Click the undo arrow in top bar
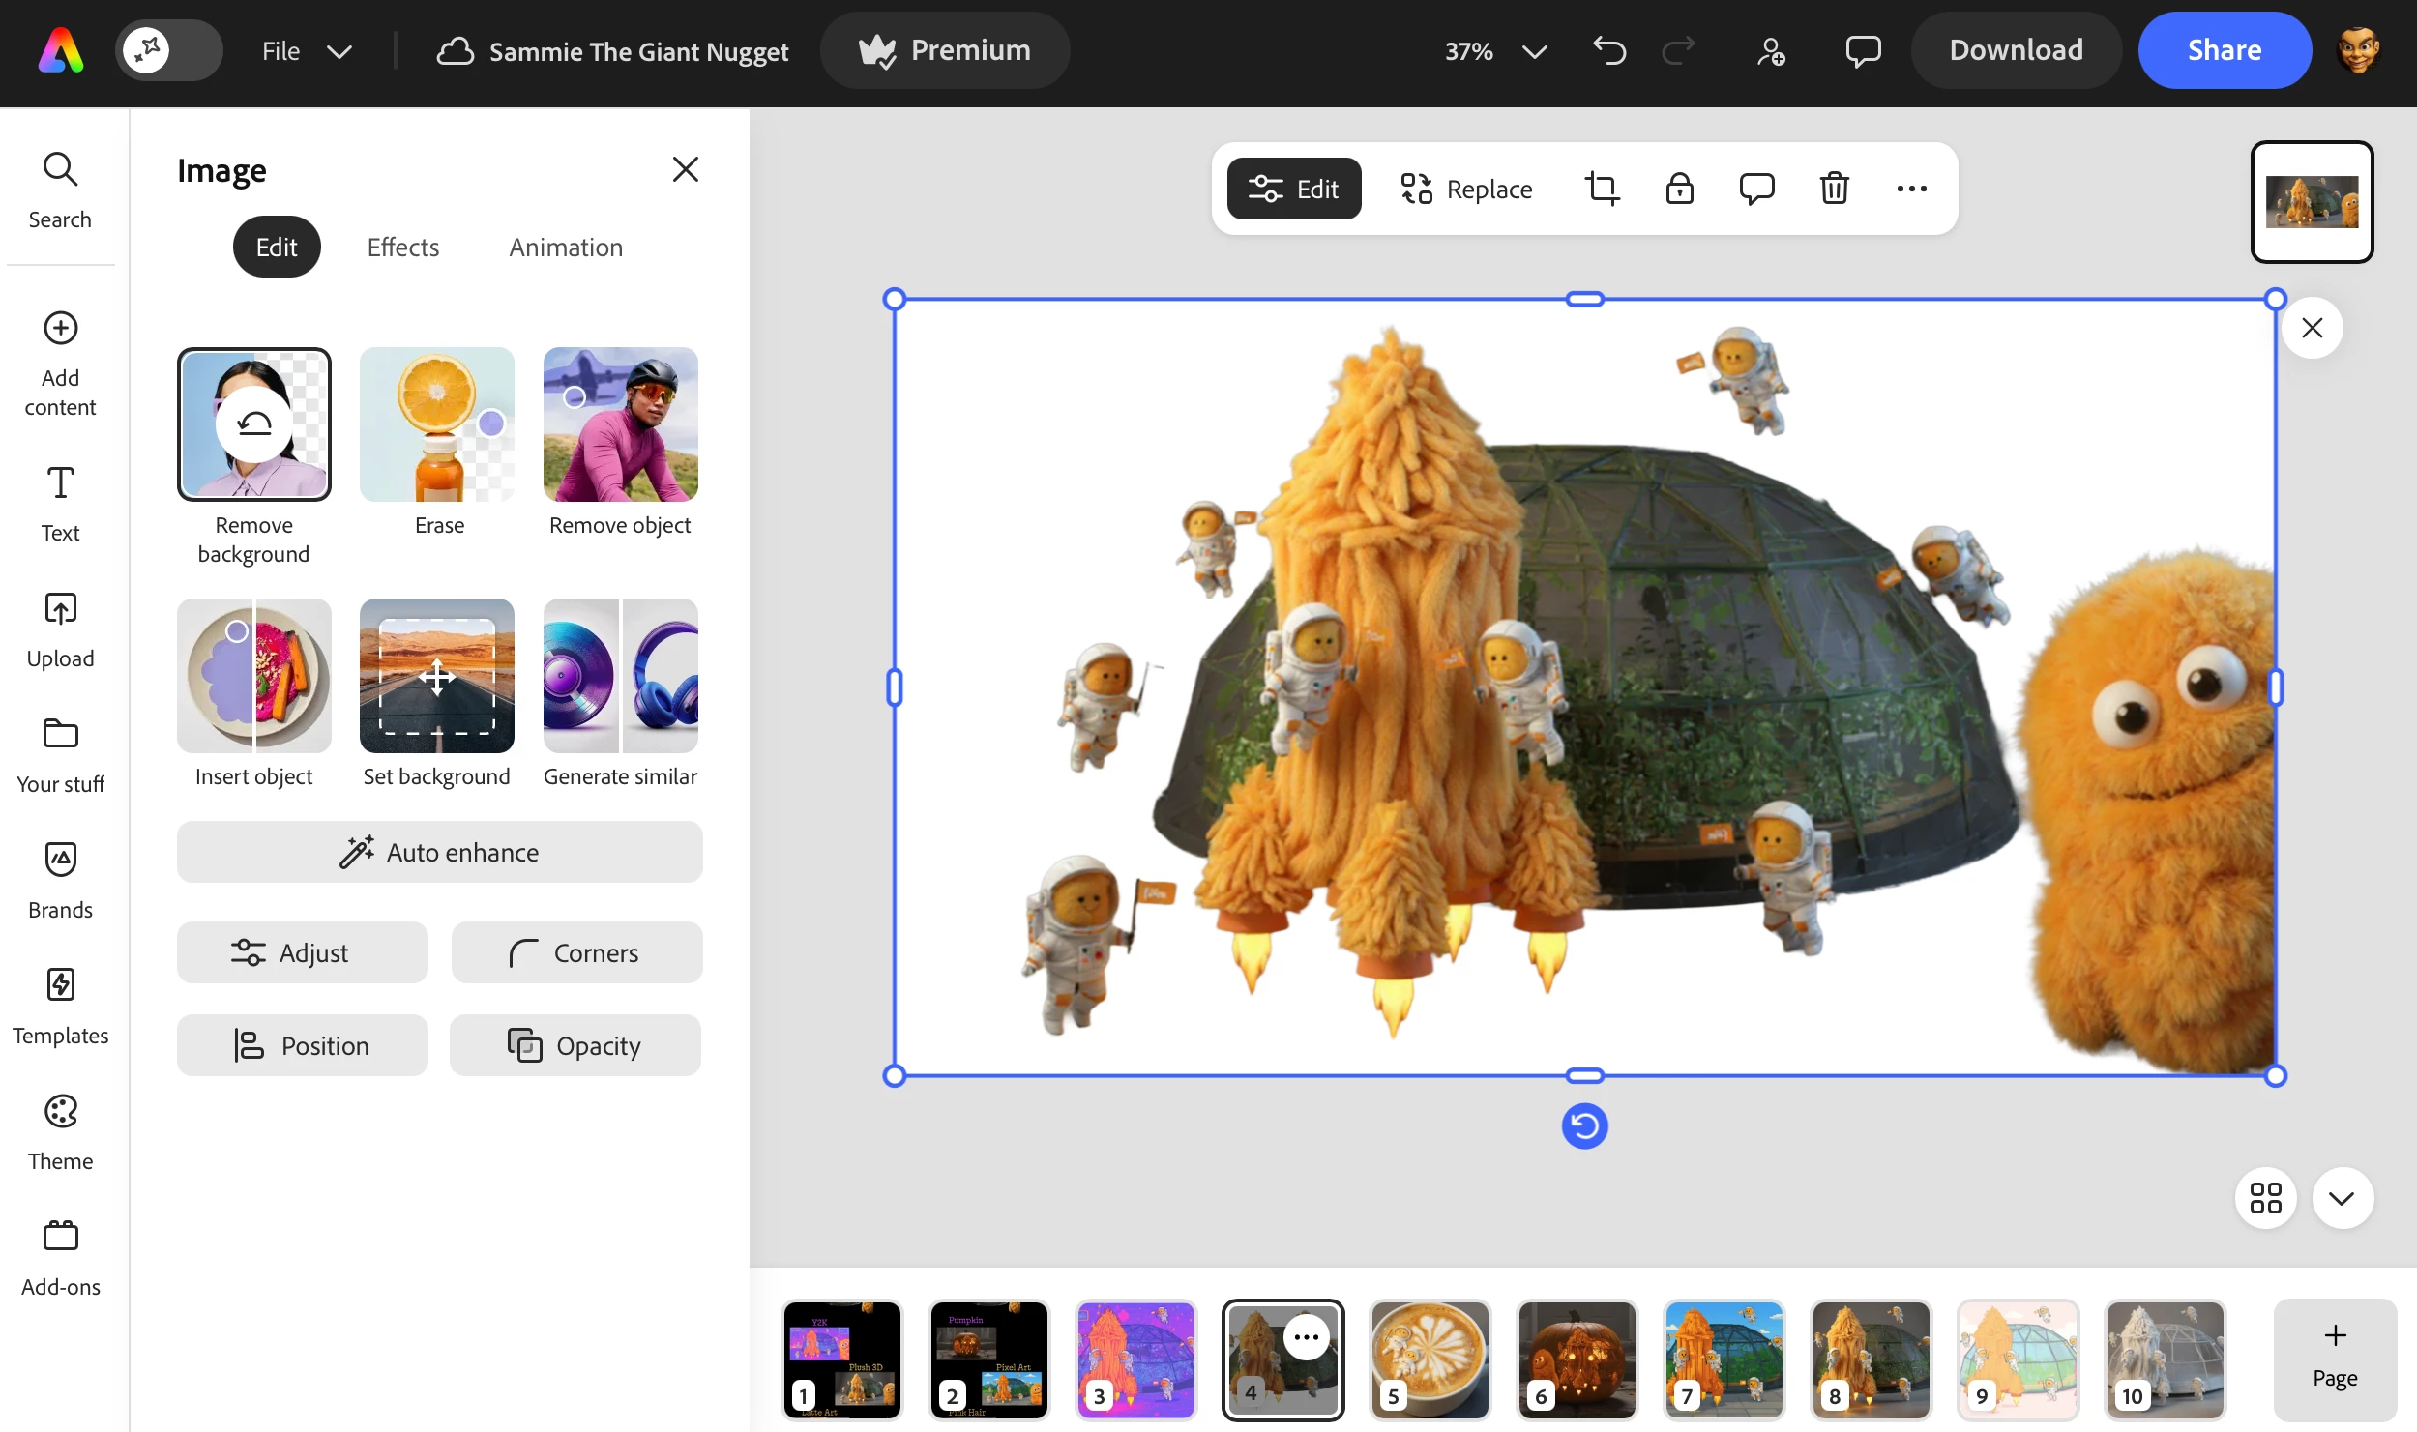The width and height of the screenshot is (2417, 1432). coord(1609,50)
